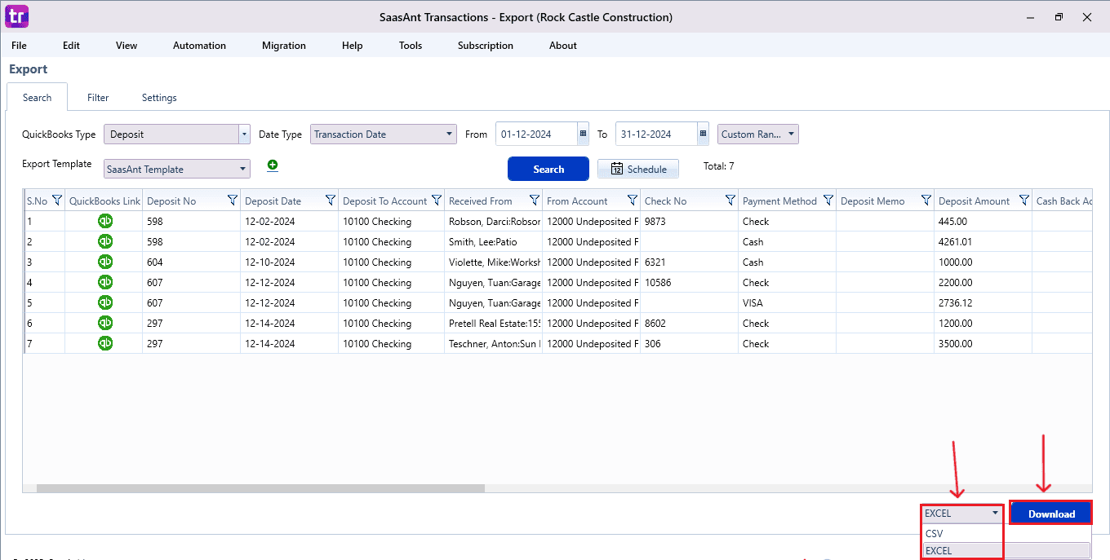Open the EXCEL file format dropdown
Screen dimensions: 1110x560
(961, 514)
